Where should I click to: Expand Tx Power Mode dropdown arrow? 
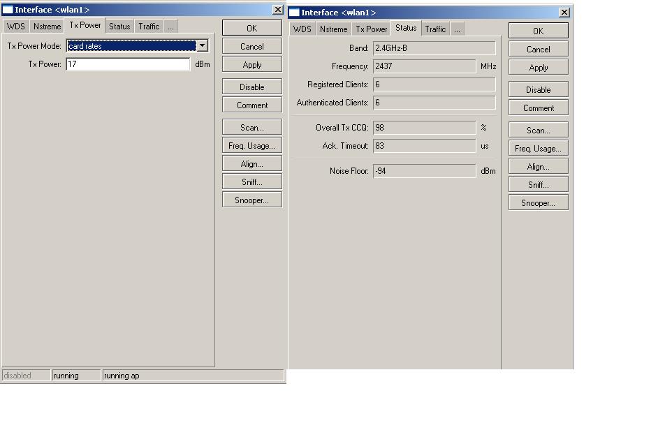point(203,45)
